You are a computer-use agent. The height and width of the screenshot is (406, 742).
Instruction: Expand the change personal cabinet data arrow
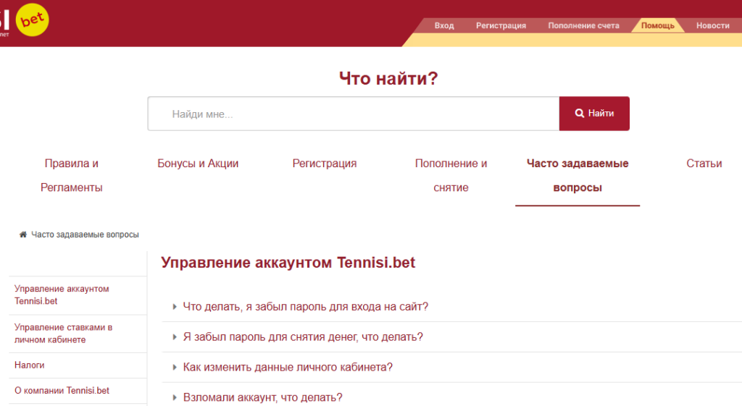[x=175, y=367]
